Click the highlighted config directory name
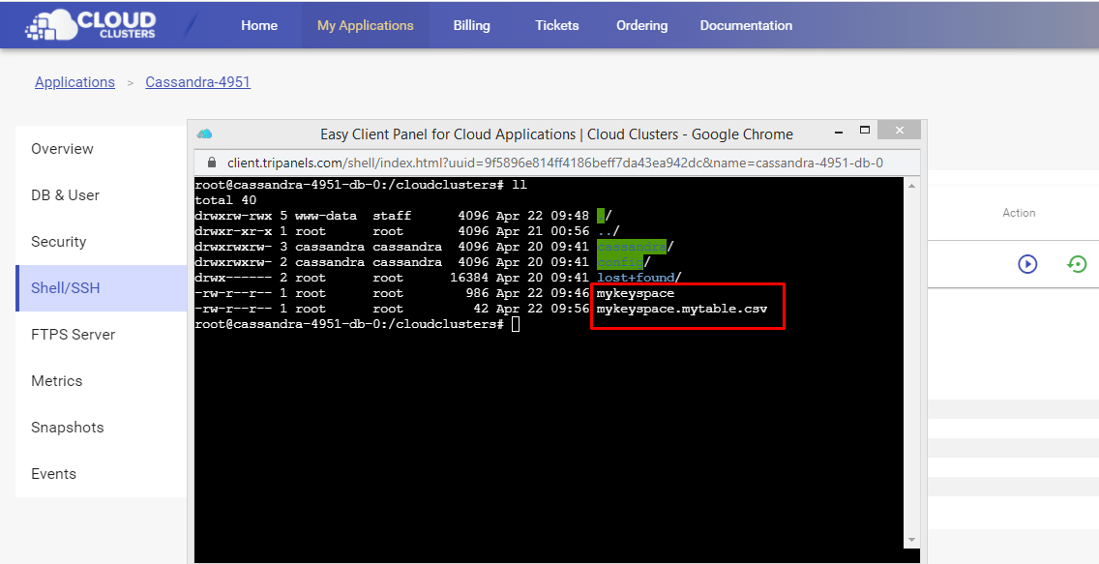1099x564 pixels. click(619, 262)
